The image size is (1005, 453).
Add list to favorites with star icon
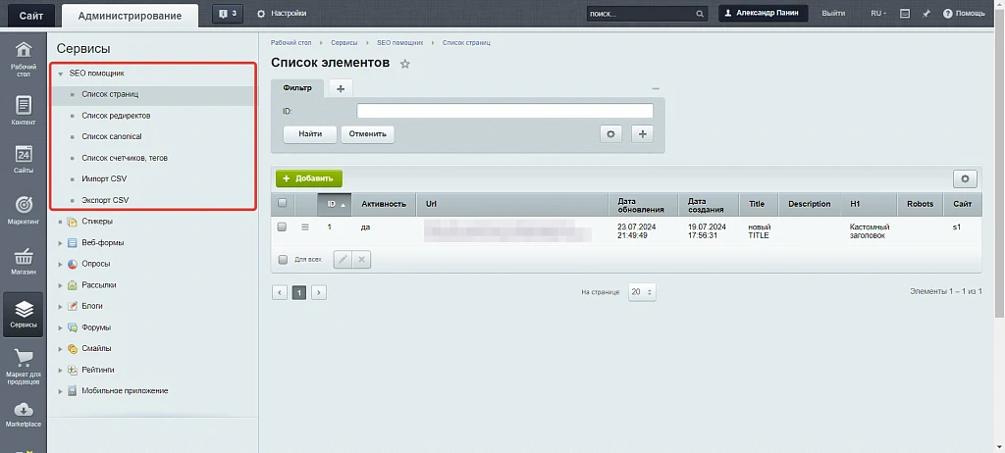(x=404, y=64)
